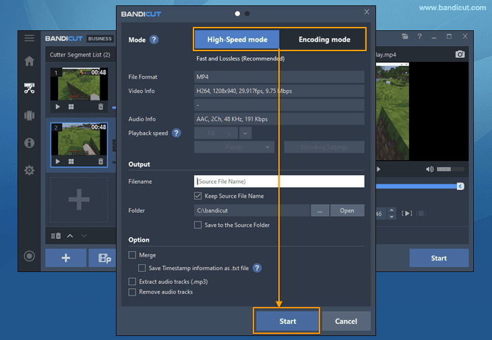The height and width of the screenshot is (340, 492).
Task: Open Mode help question mark
Action: pyautogui.click(x=154, y=40)
